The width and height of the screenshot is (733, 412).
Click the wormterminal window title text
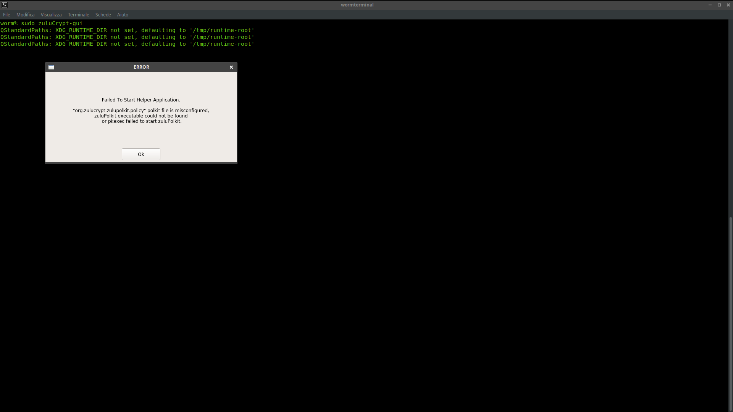tap(357, 5)
